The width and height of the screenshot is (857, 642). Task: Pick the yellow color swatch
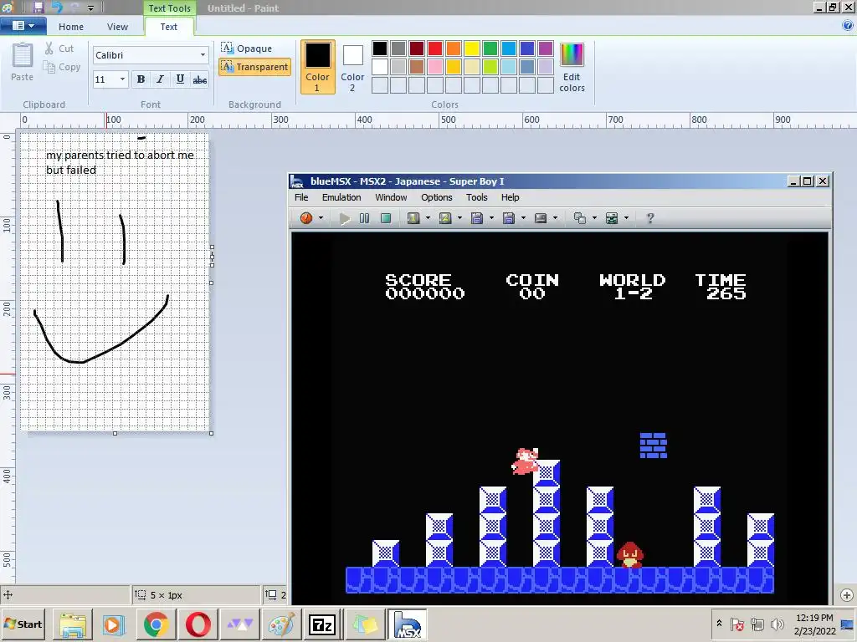[x=472, y=48]
